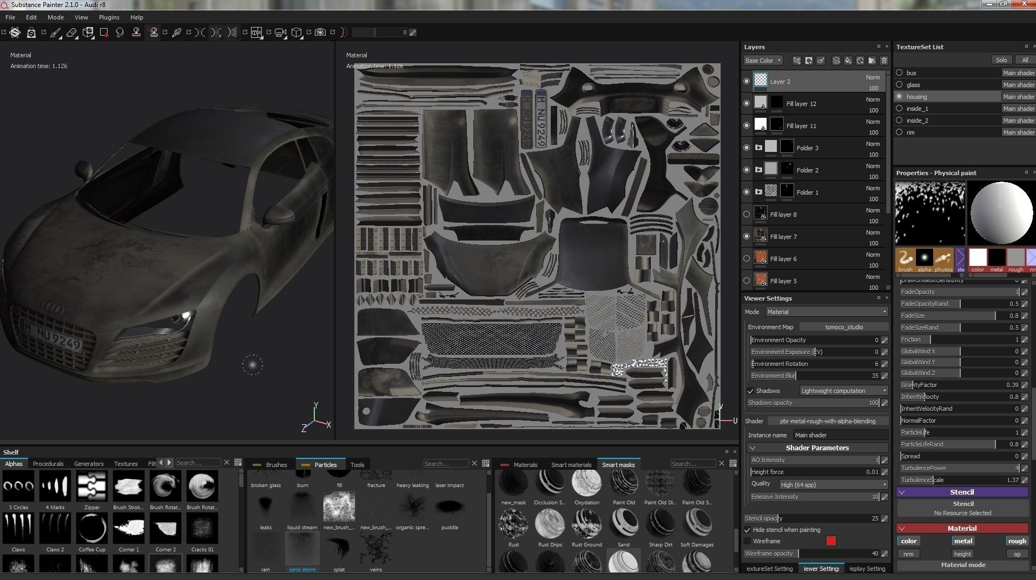Collapse the Material section header
The width and height of the screenshot is (1036, 580).
click(x=962, y=528)
